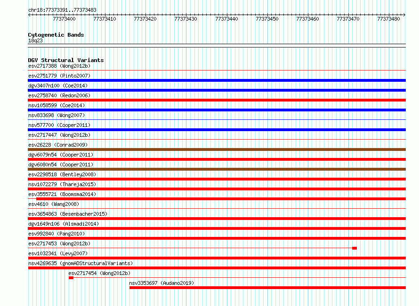Open nsv4269635 (gnomADStructuralVariants) entry

(81, 263)
